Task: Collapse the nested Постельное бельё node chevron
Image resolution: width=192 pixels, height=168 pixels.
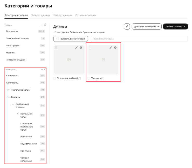Action: 17,114
